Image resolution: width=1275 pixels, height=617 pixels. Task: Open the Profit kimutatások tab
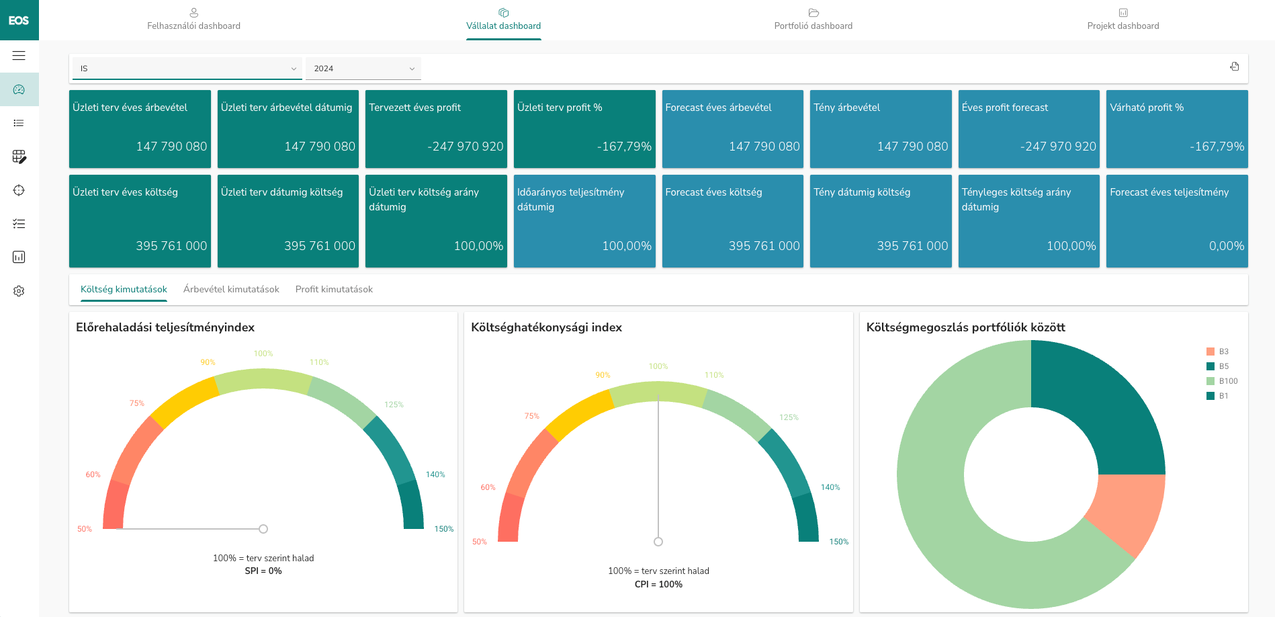(x=334, y=289)
